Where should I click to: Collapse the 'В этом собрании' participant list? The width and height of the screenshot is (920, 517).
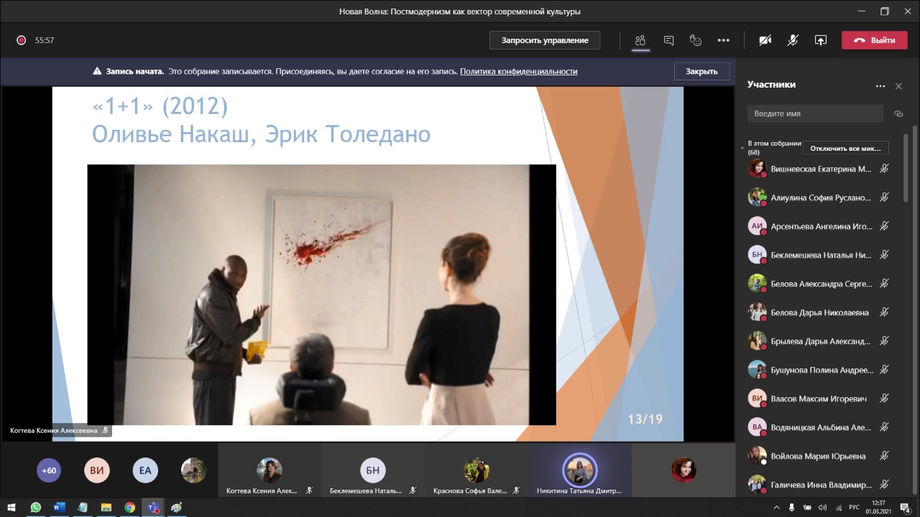[742, 148]
